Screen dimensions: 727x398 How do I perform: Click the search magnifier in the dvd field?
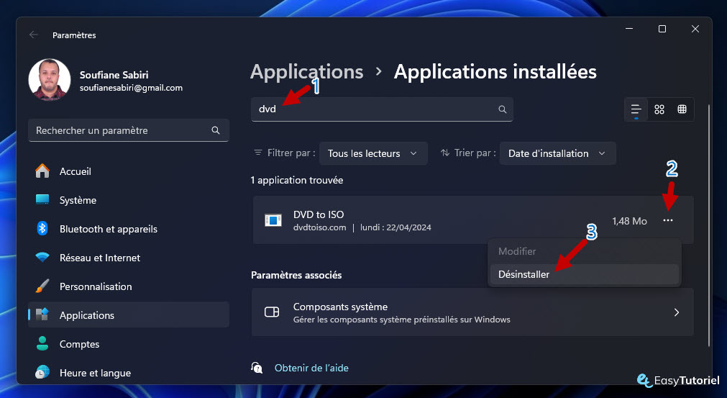pyautogui.click(x=502, y=109)
